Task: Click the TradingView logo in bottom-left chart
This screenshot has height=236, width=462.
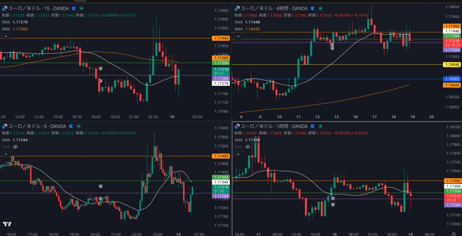Action: [7, 224]
